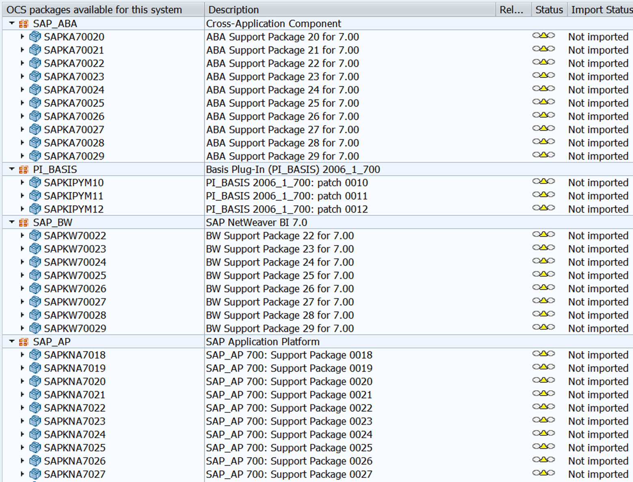
Task: Click package icon next to SAPKIPYM10
Action: [x=35, y=182]
